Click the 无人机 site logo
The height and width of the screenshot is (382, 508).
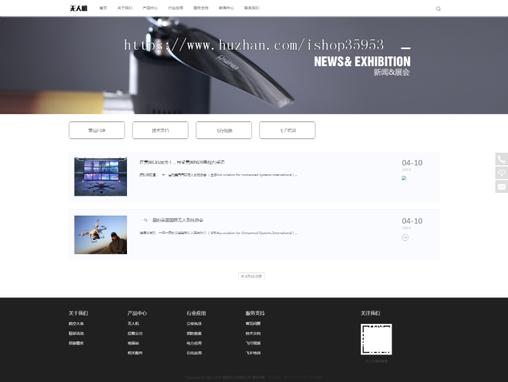78,8
